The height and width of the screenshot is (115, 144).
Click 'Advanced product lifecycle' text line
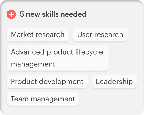(57, 52)
